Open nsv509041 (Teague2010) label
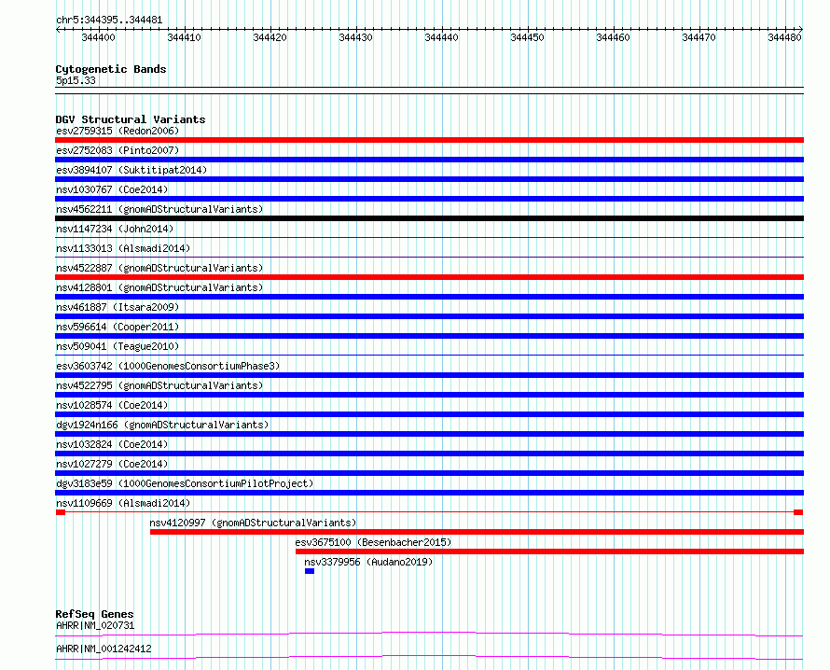Viewport: 830px width, 670px height. tap(118, 346)
